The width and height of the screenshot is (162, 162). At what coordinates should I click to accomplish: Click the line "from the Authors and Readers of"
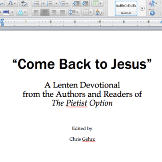click(82, 94)
